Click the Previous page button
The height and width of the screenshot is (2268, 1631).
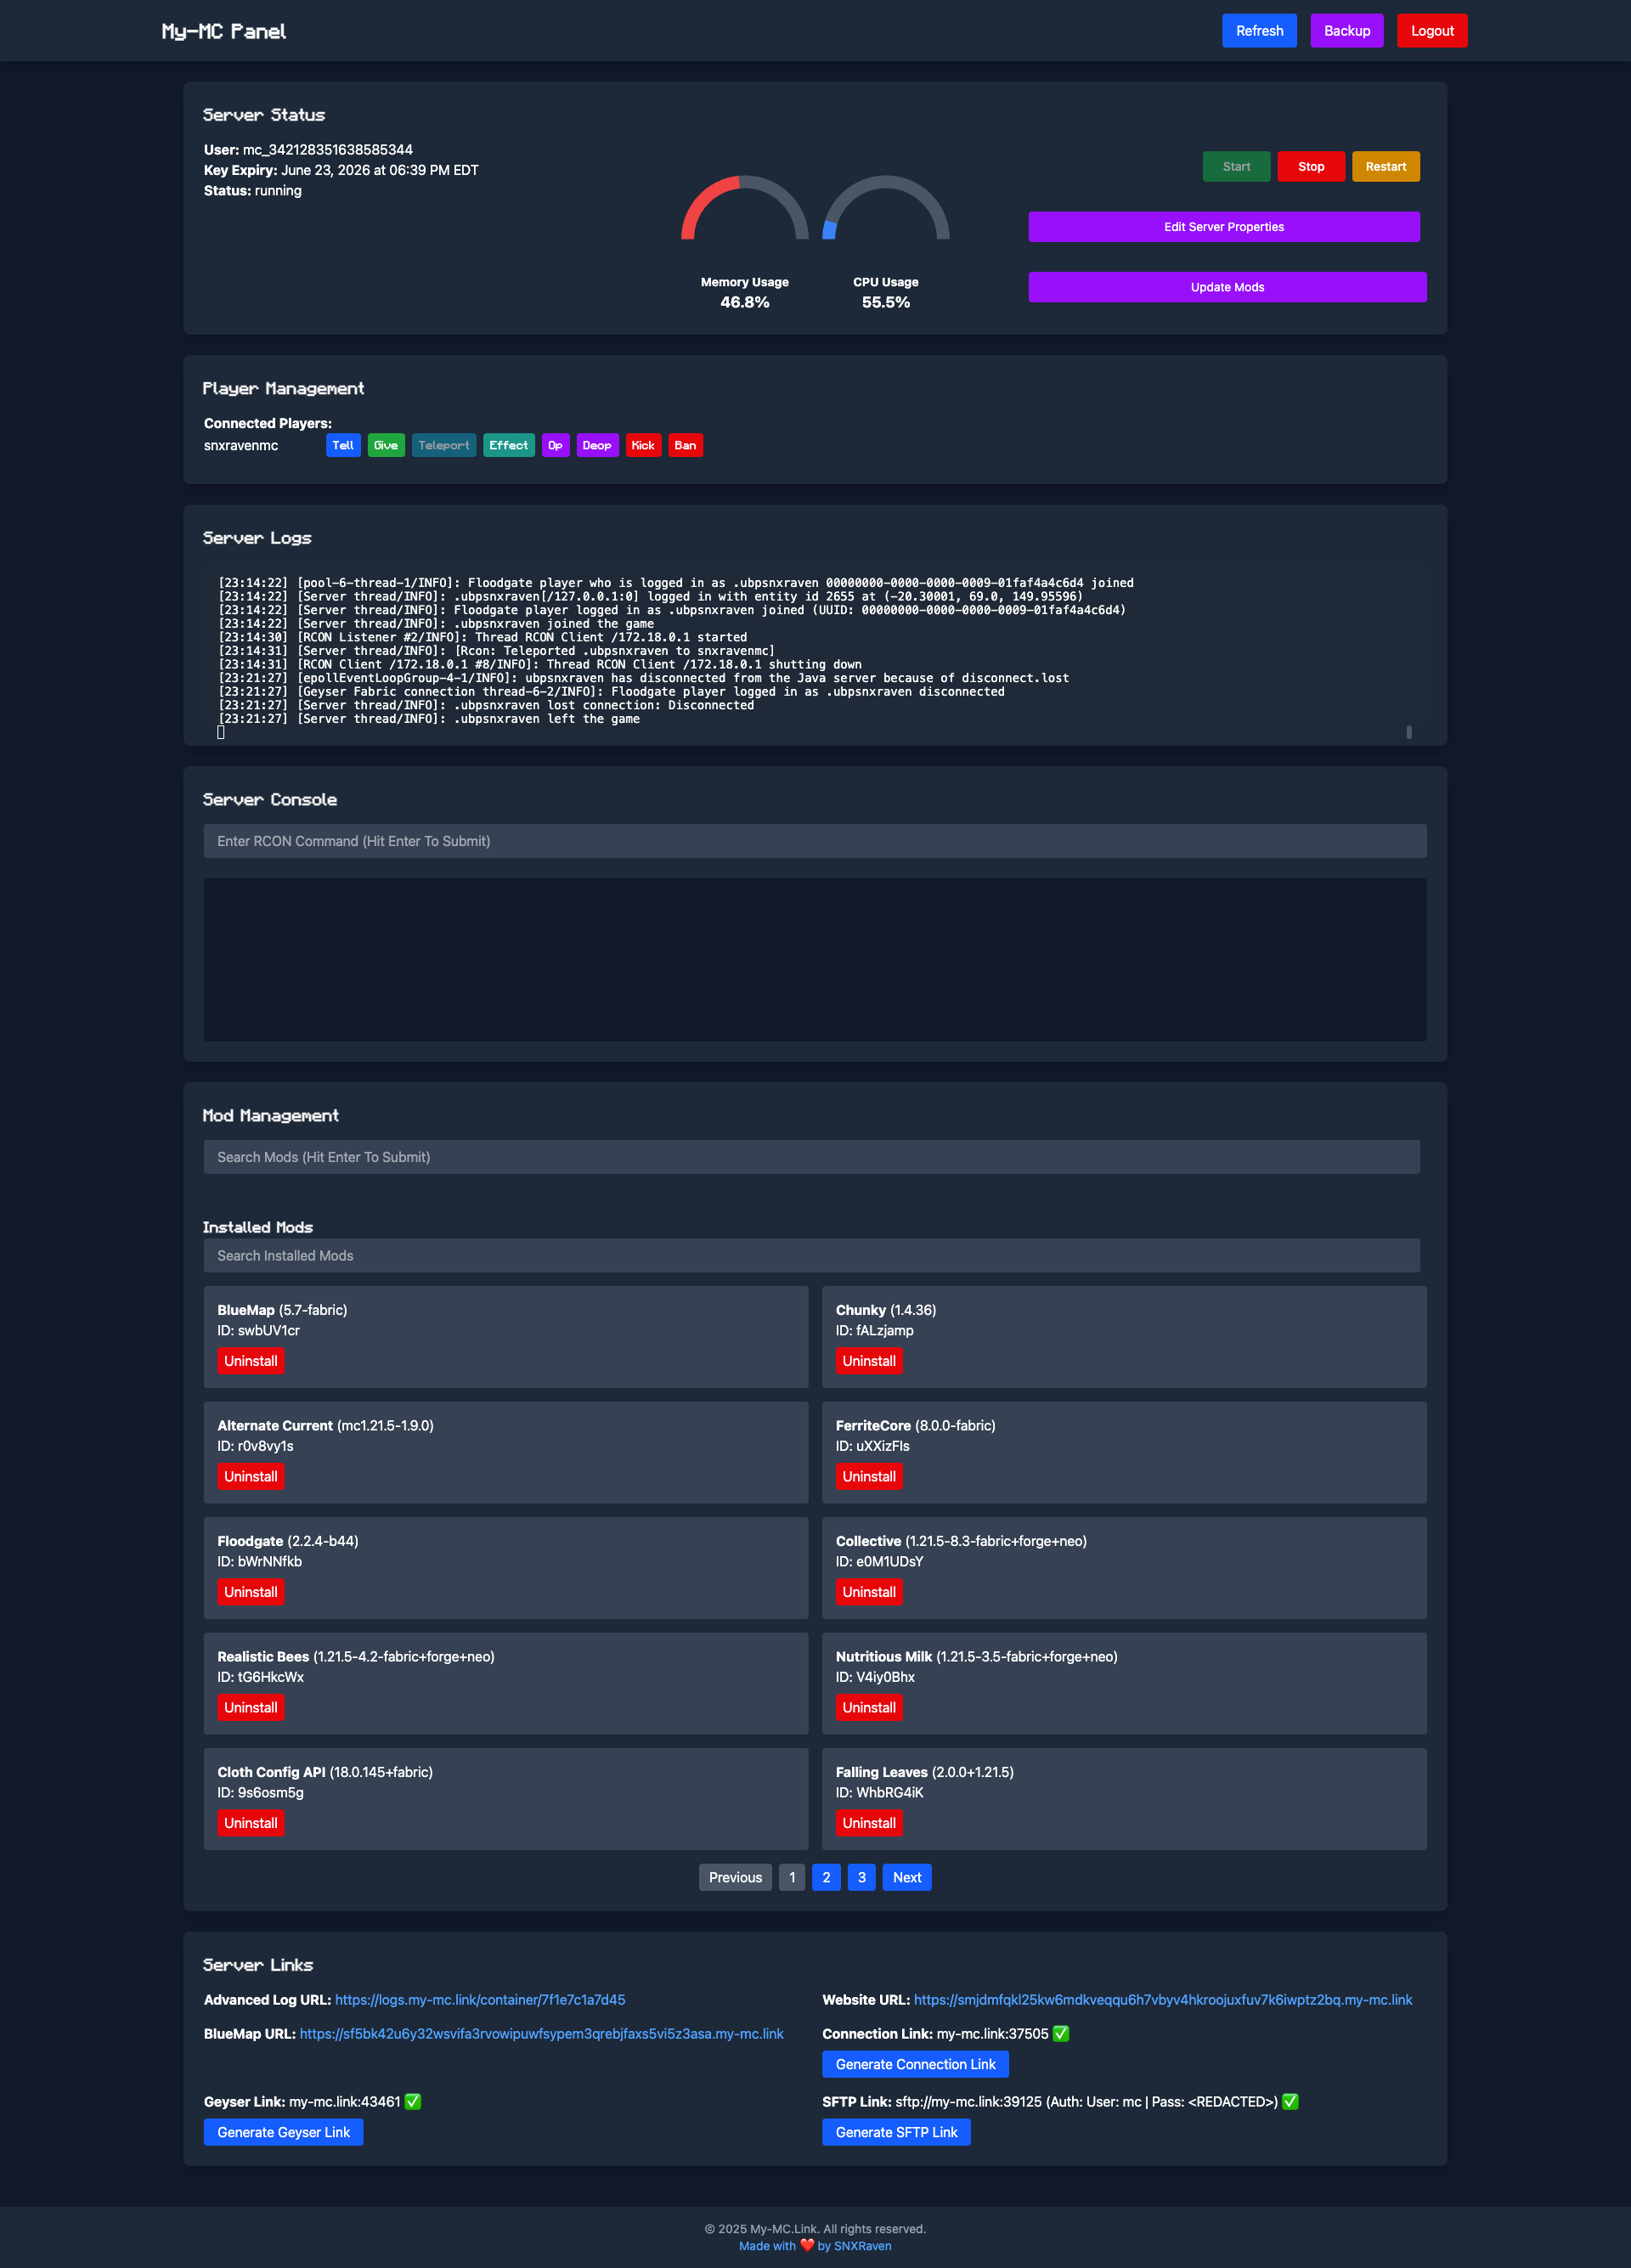[x=735, y=1877]
